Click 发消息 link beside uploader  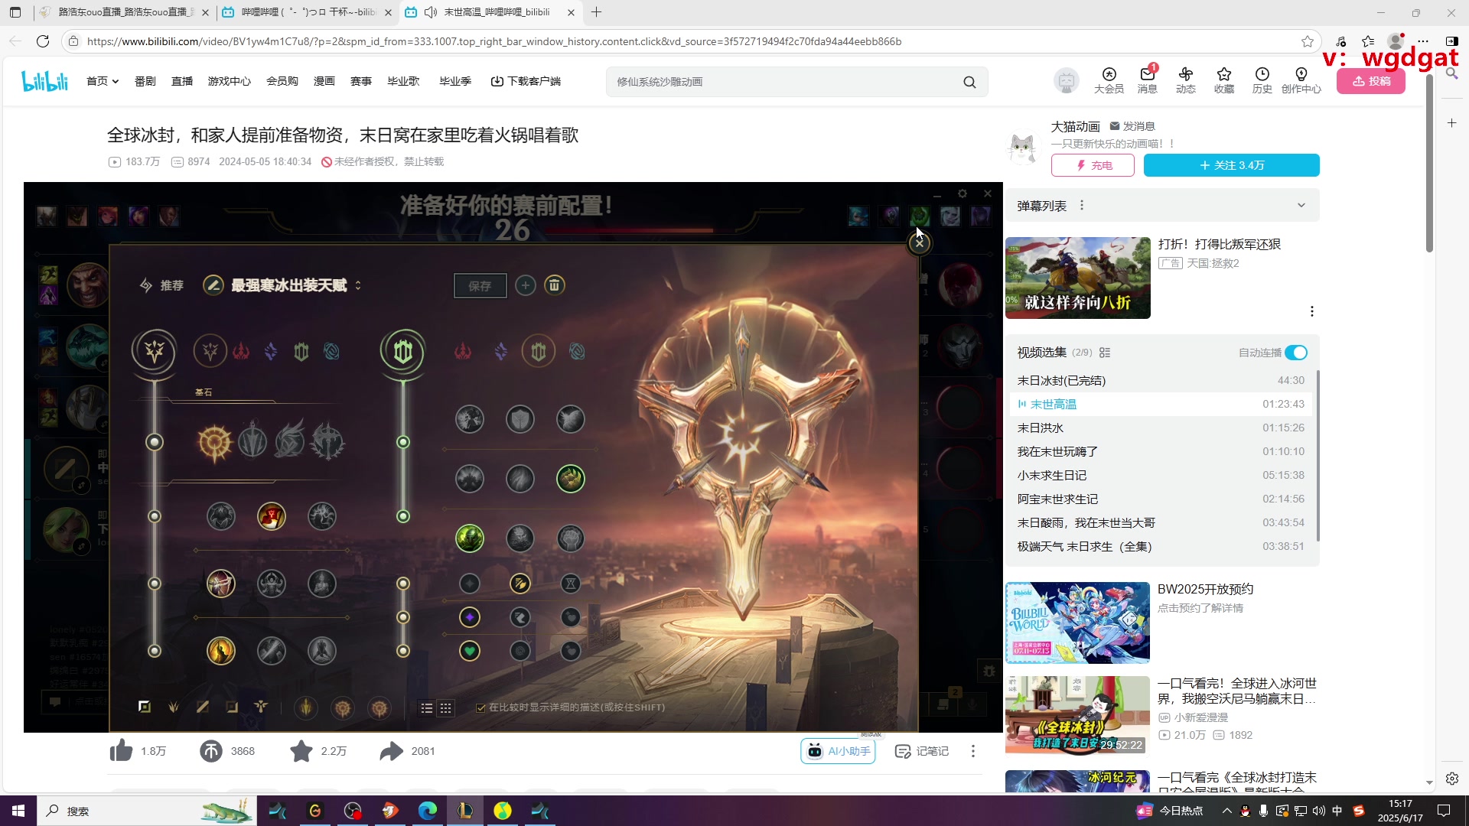[1132, 126]
